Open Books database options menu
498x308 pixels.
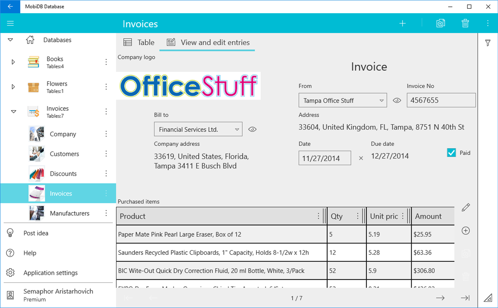click(106, 62)
